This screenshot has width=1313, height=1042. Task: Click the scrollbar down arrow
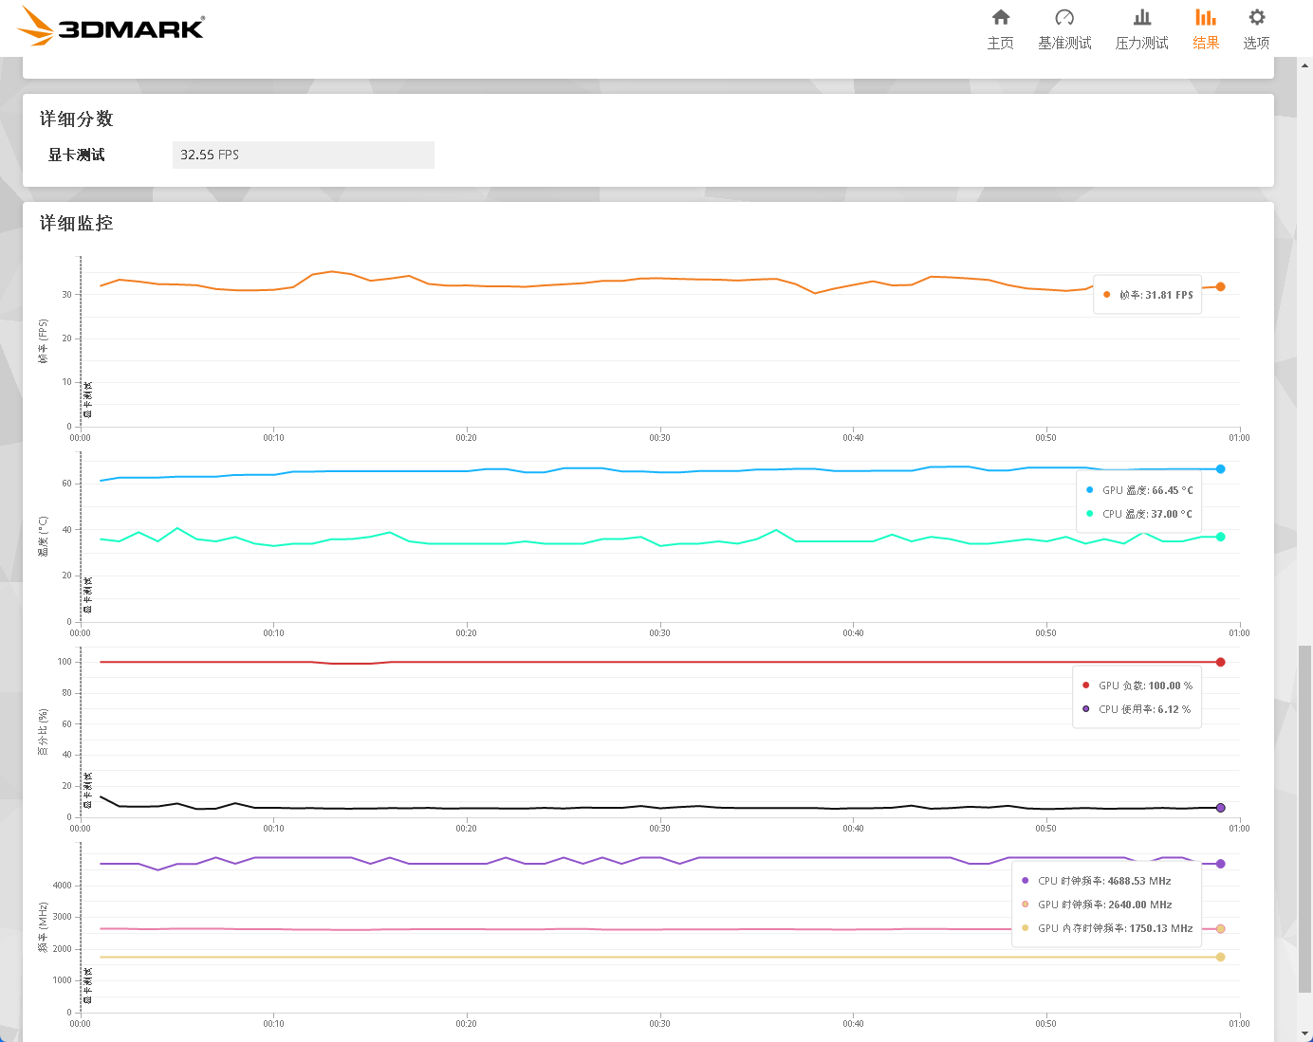tap(1305, 1033)
